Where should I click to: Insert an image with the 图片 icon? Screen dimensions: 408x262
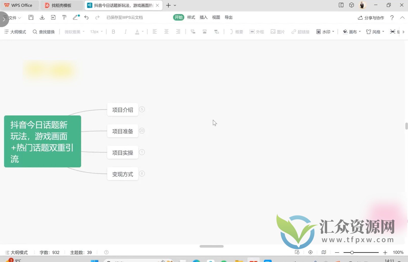[277, 32]
